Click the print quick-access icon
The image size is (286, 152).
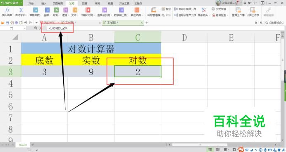pos(16,23)
